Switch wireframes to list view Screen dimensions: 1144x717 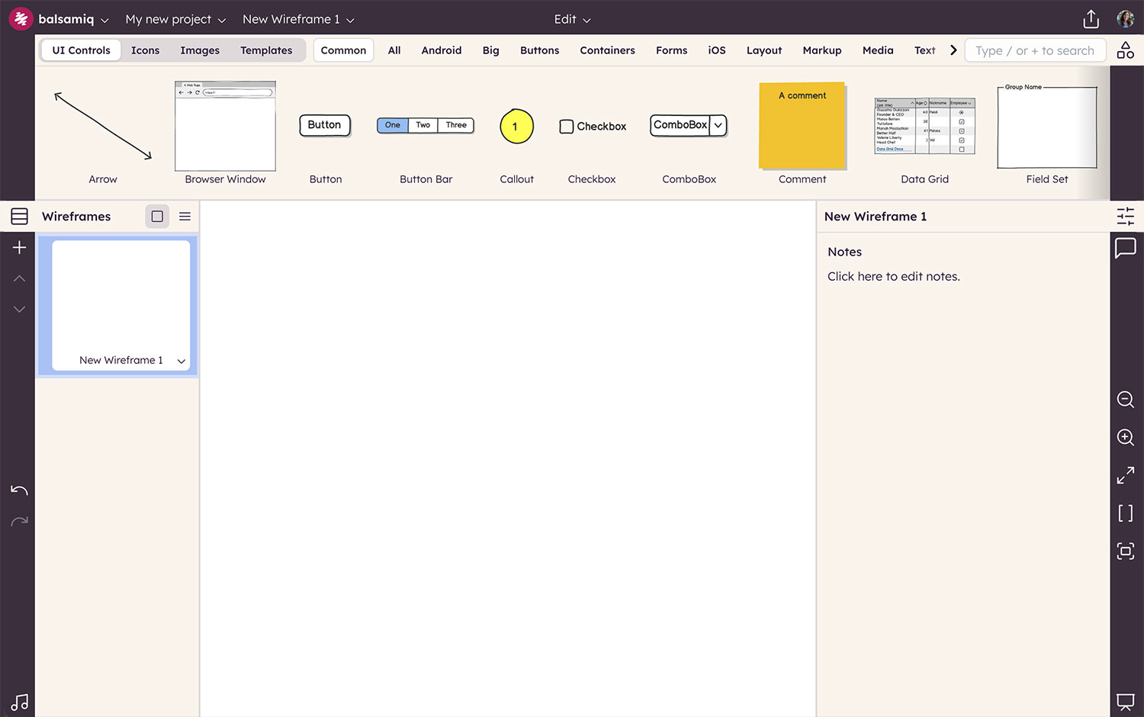click(x=185, y=217)
